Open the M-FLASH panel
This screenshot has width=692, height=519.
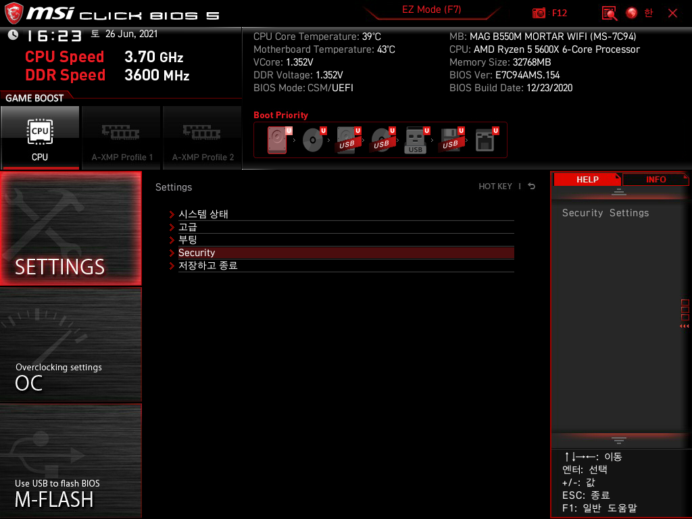point(70,461)
